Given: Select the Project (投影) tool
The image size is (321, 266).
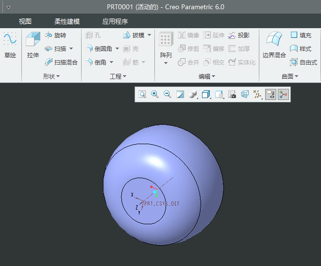Looking at the screenshot, I should tap(239, 35).
